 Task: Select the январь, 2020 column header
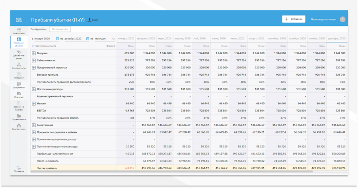126,38
